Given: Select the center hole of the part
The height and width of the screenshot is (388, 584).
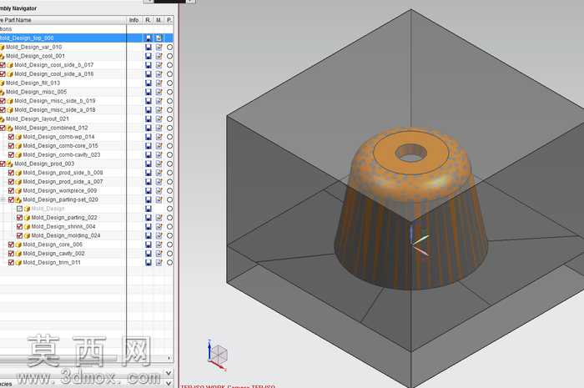Looking at the screenshot, I should (411, 154).
